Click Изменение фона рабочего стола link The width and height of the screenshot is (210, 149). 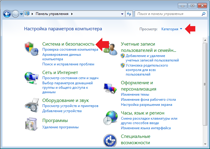coord(148,100)
